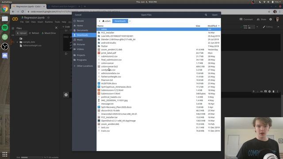283x159 pixels.
Task: Open the Runtime menu in Colab
Action: [x=49, y=22]
